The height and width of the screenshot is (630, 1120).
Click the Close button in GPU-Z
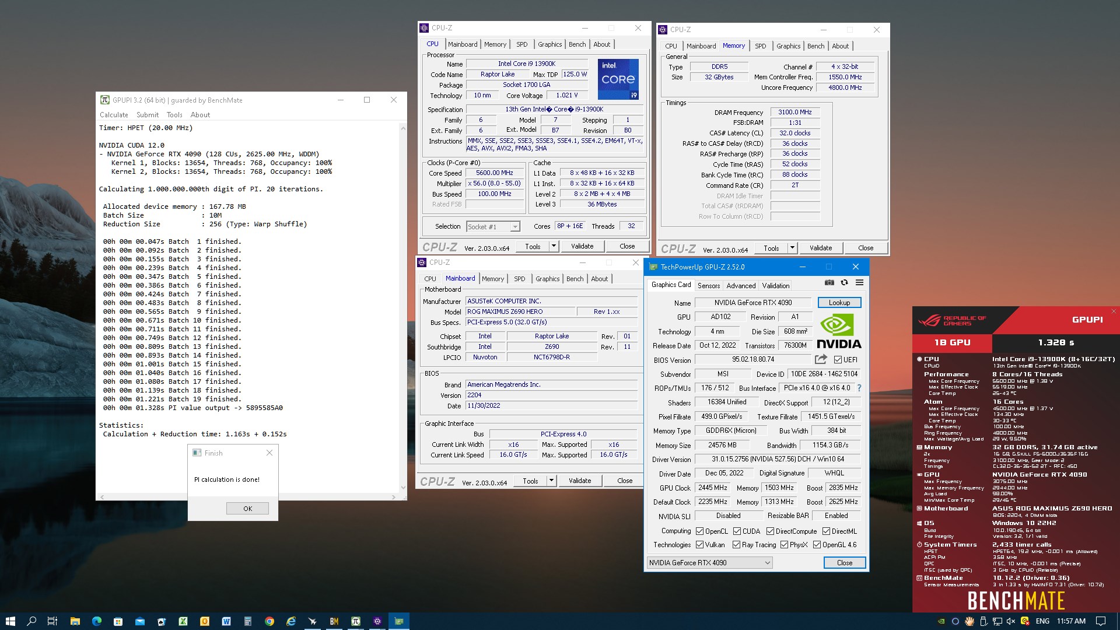pyautogui.click(x=844, y=563)
